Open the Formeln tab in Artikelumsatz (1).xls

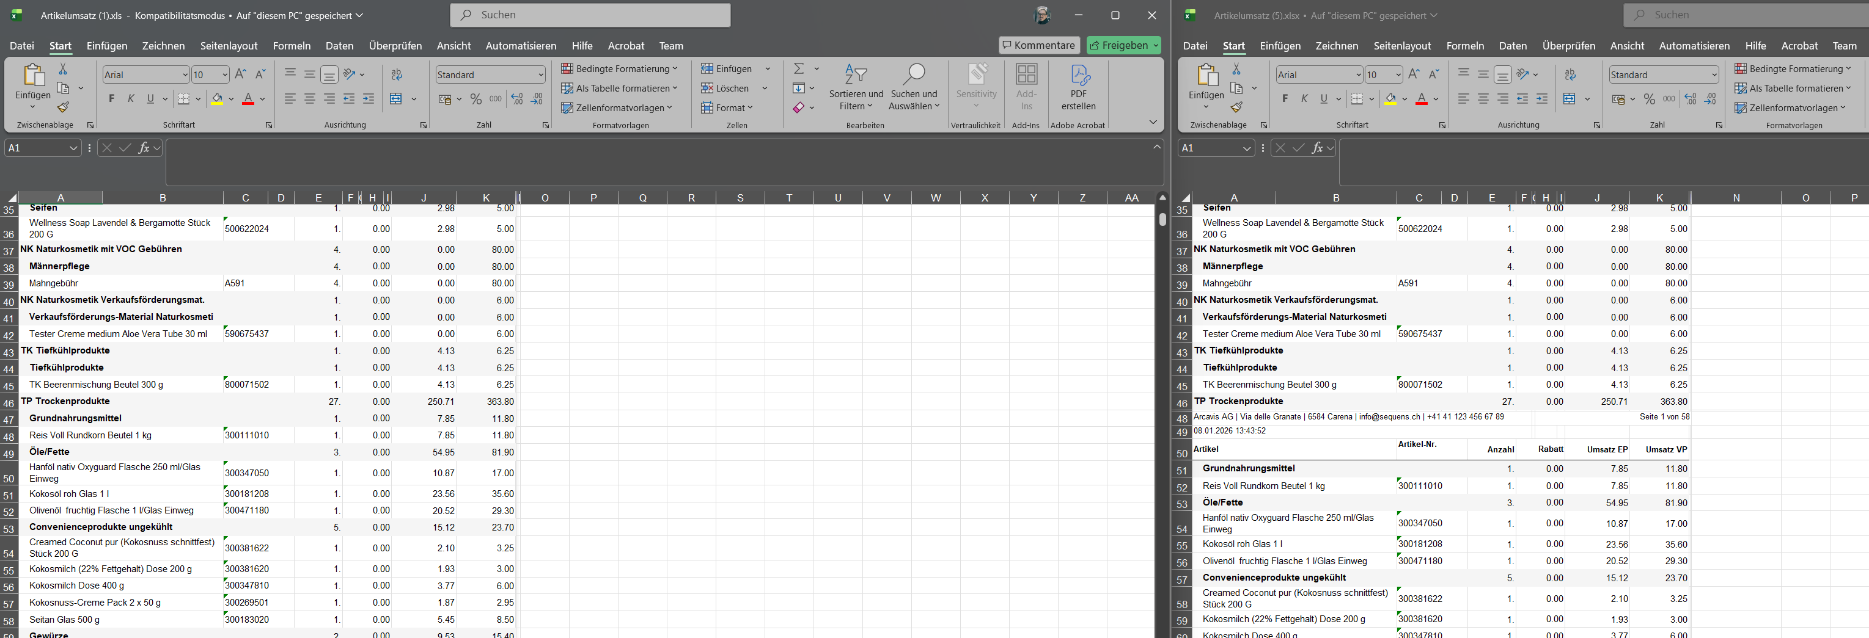tap(292, 46)
